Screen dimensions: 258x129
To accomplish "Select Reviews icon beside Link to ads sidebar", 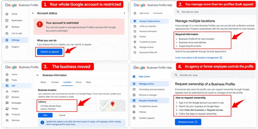I will coord(7,27).
